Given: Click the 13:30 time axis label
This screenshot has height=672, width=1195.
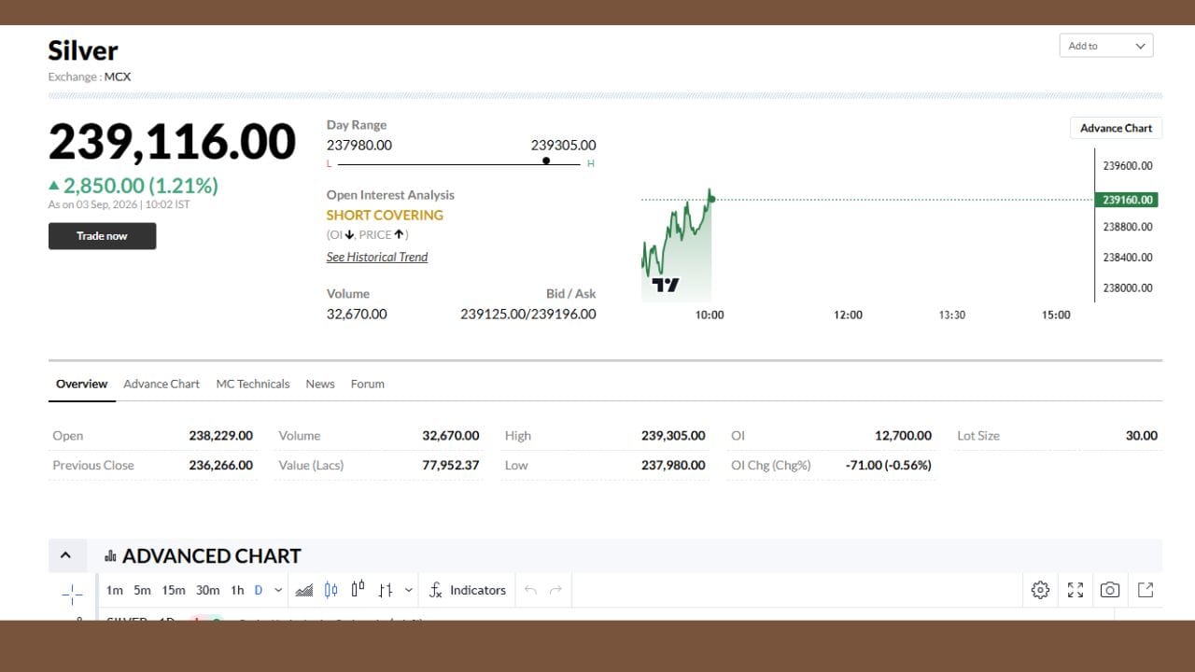Looking at the screenshot, I should pos(951,315).
